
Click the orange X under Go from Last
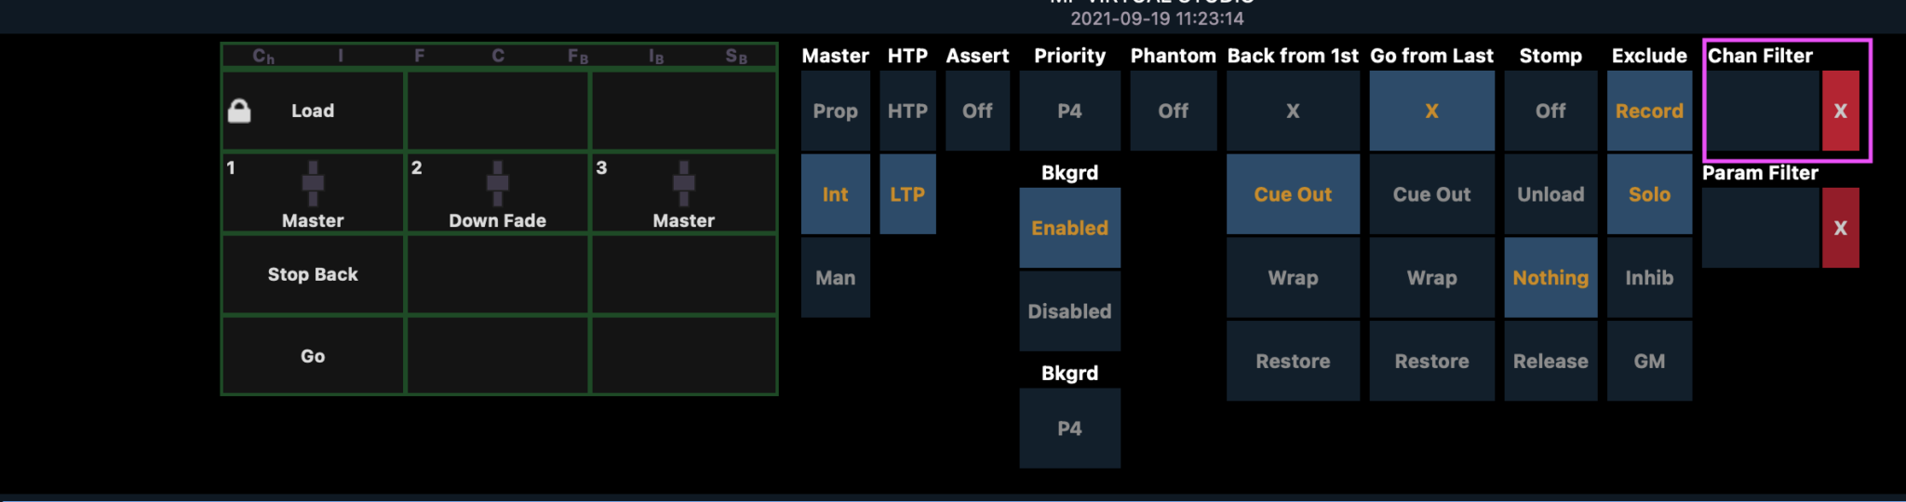[1431, 112]
